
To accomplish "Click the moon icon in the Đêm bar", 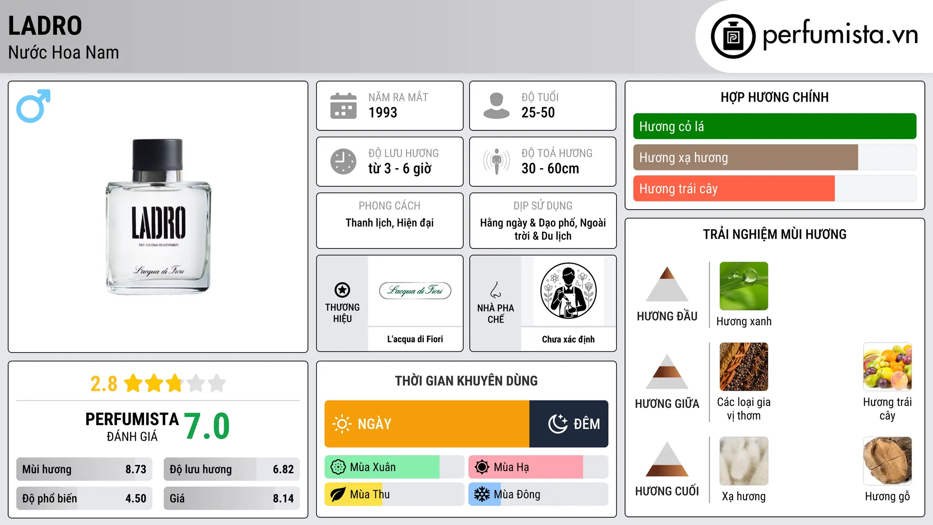I will click(558, 424).
